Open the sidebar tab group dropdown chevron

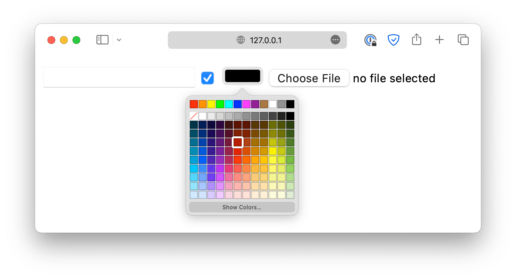119,40
